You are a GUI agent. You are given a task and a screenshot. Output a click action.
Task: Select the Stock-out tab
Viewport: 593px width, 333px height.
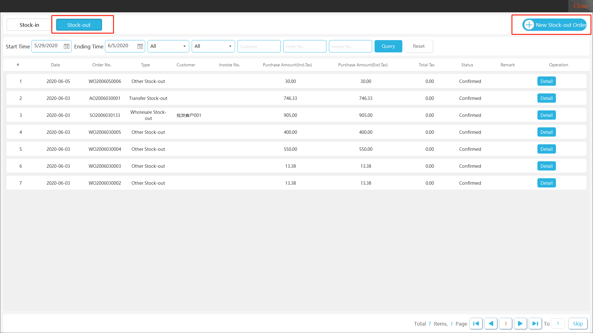coord(79,25)
